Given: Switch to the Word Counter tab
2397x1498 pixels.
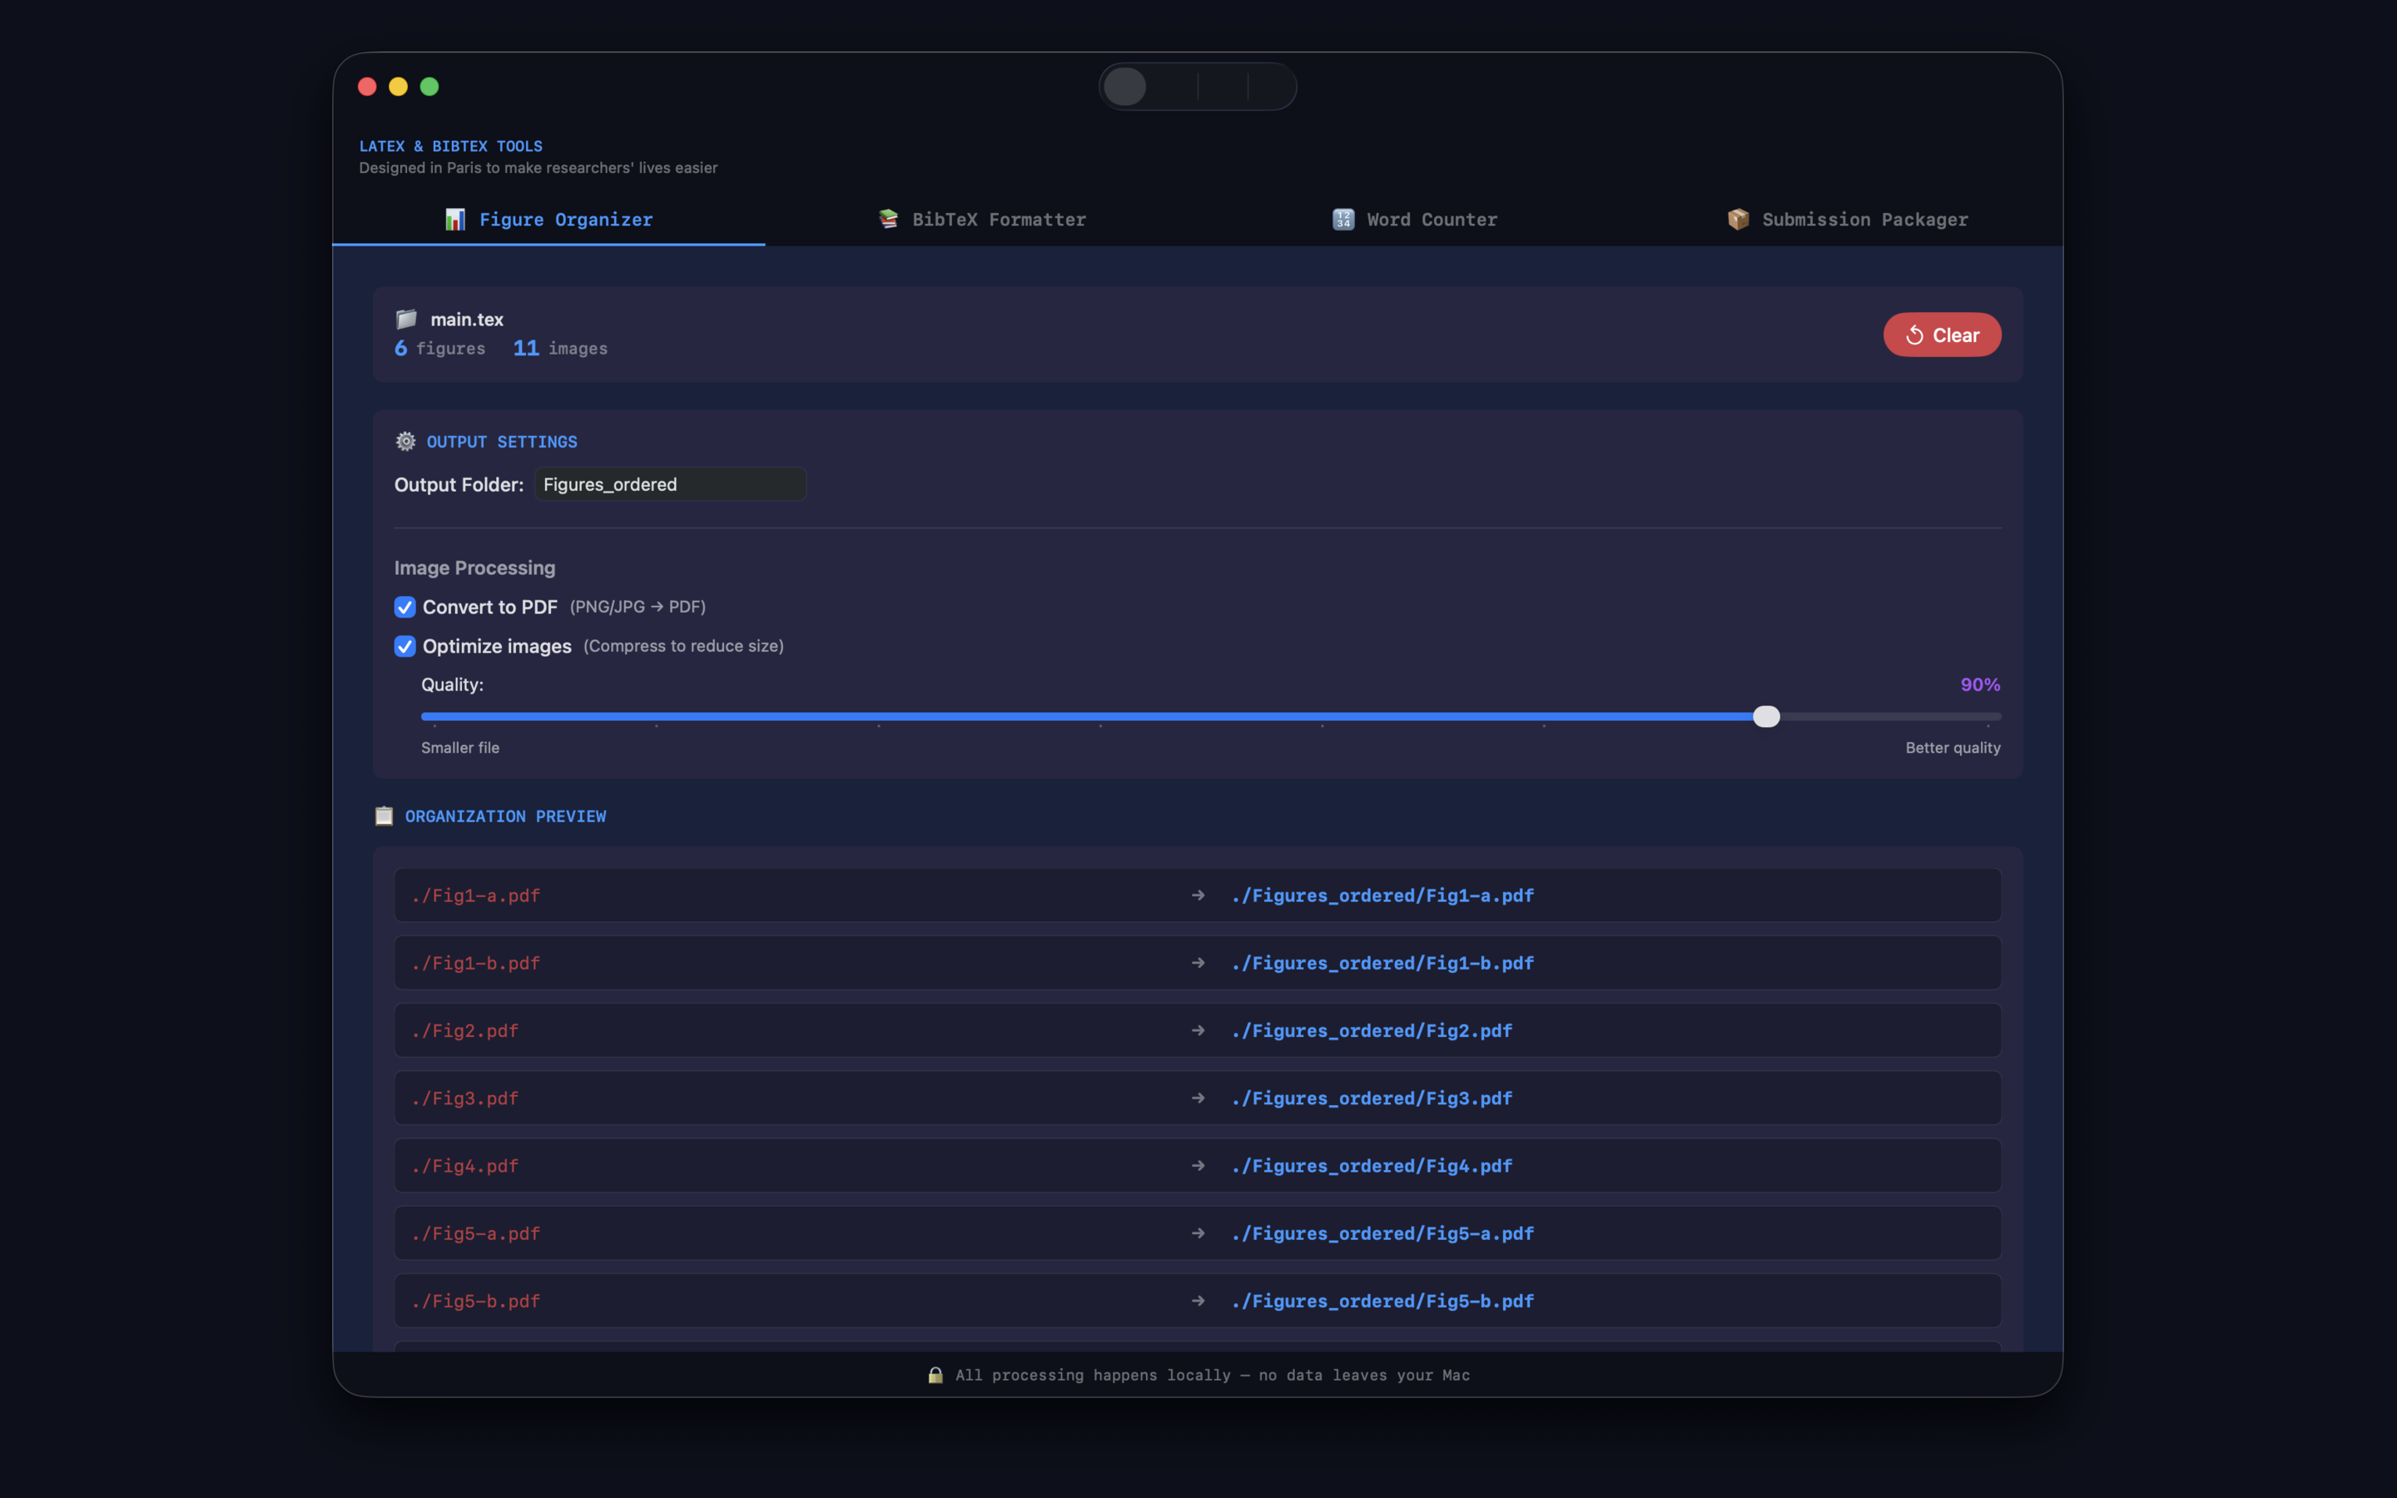Looking at the screenshot, I should (x=1414, y=219).
